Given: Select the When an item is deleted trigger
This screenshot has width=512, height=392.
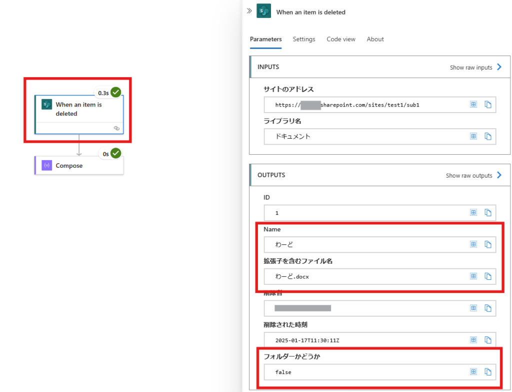Looking at the screenshot, I should pos(79,109).
